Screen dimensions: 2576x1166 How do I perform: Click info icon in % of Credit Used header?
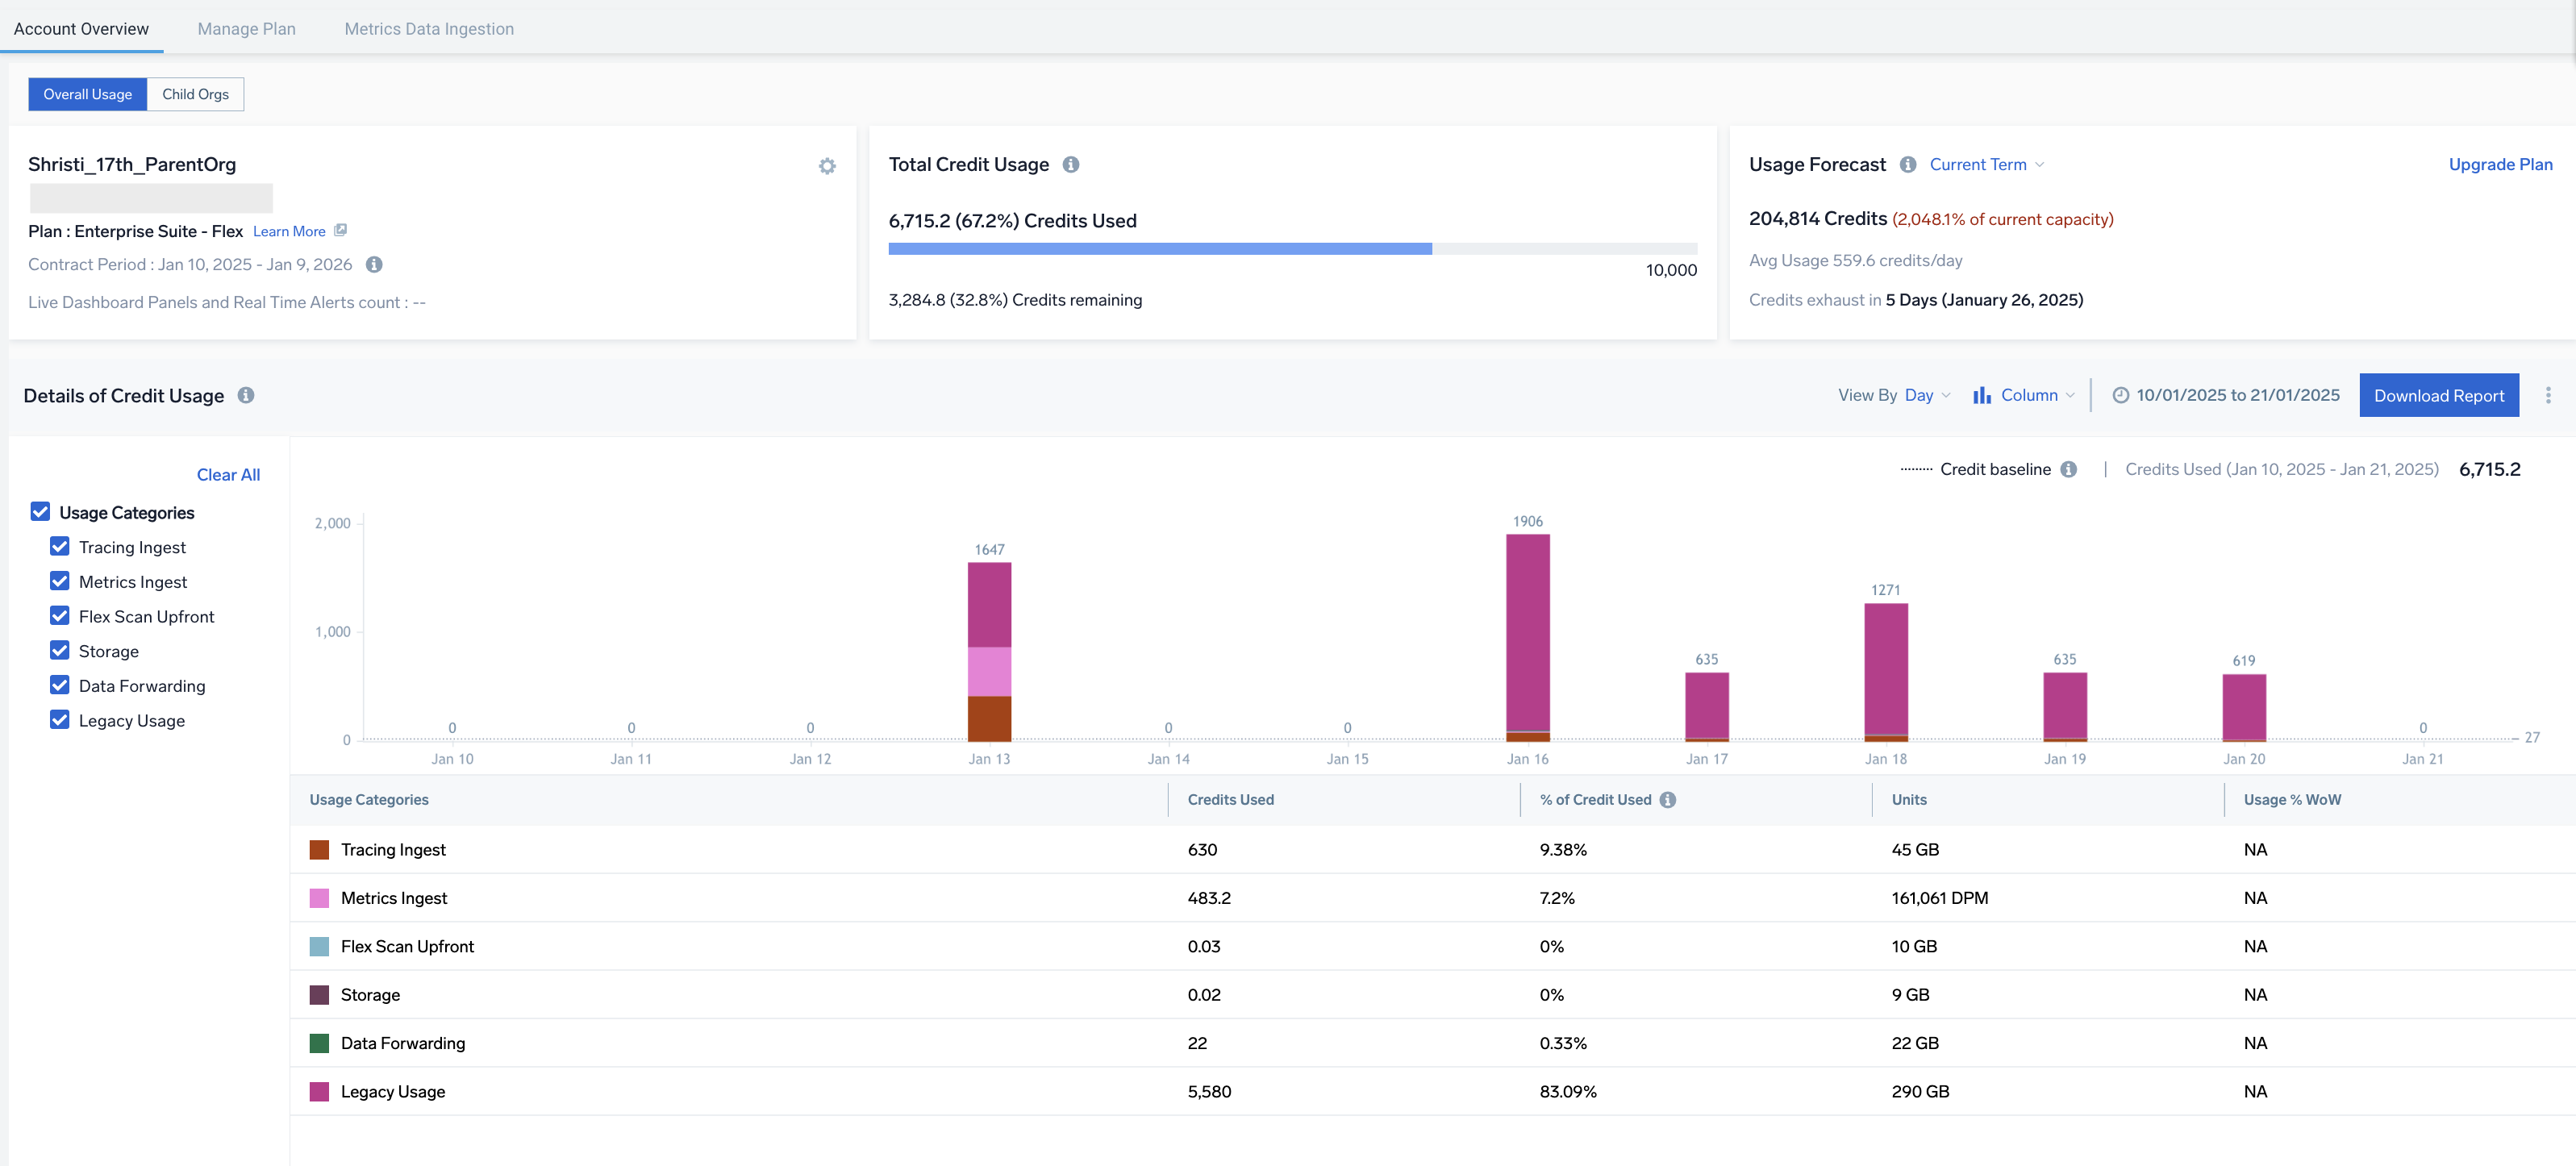[1667, 800]
